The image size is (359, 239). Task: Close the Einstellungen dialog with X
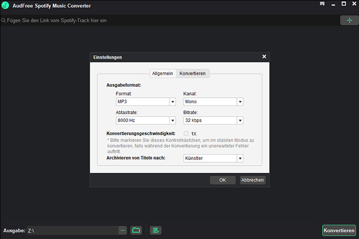pyautogui.click(x=264, y=56)
